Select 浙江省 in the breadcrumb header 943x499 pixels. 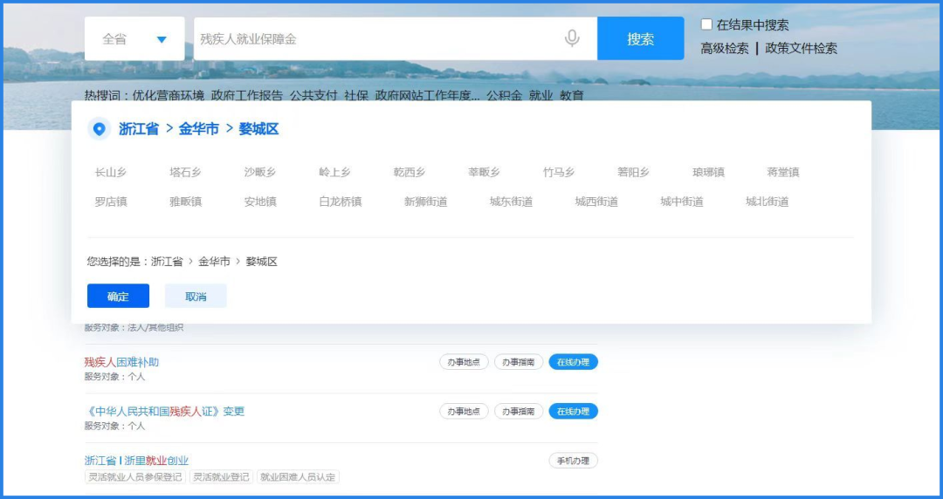point(138,128)
